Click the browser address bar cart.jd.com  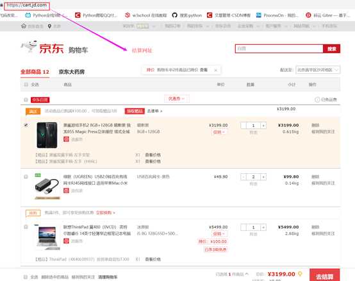tap(27, 5)
